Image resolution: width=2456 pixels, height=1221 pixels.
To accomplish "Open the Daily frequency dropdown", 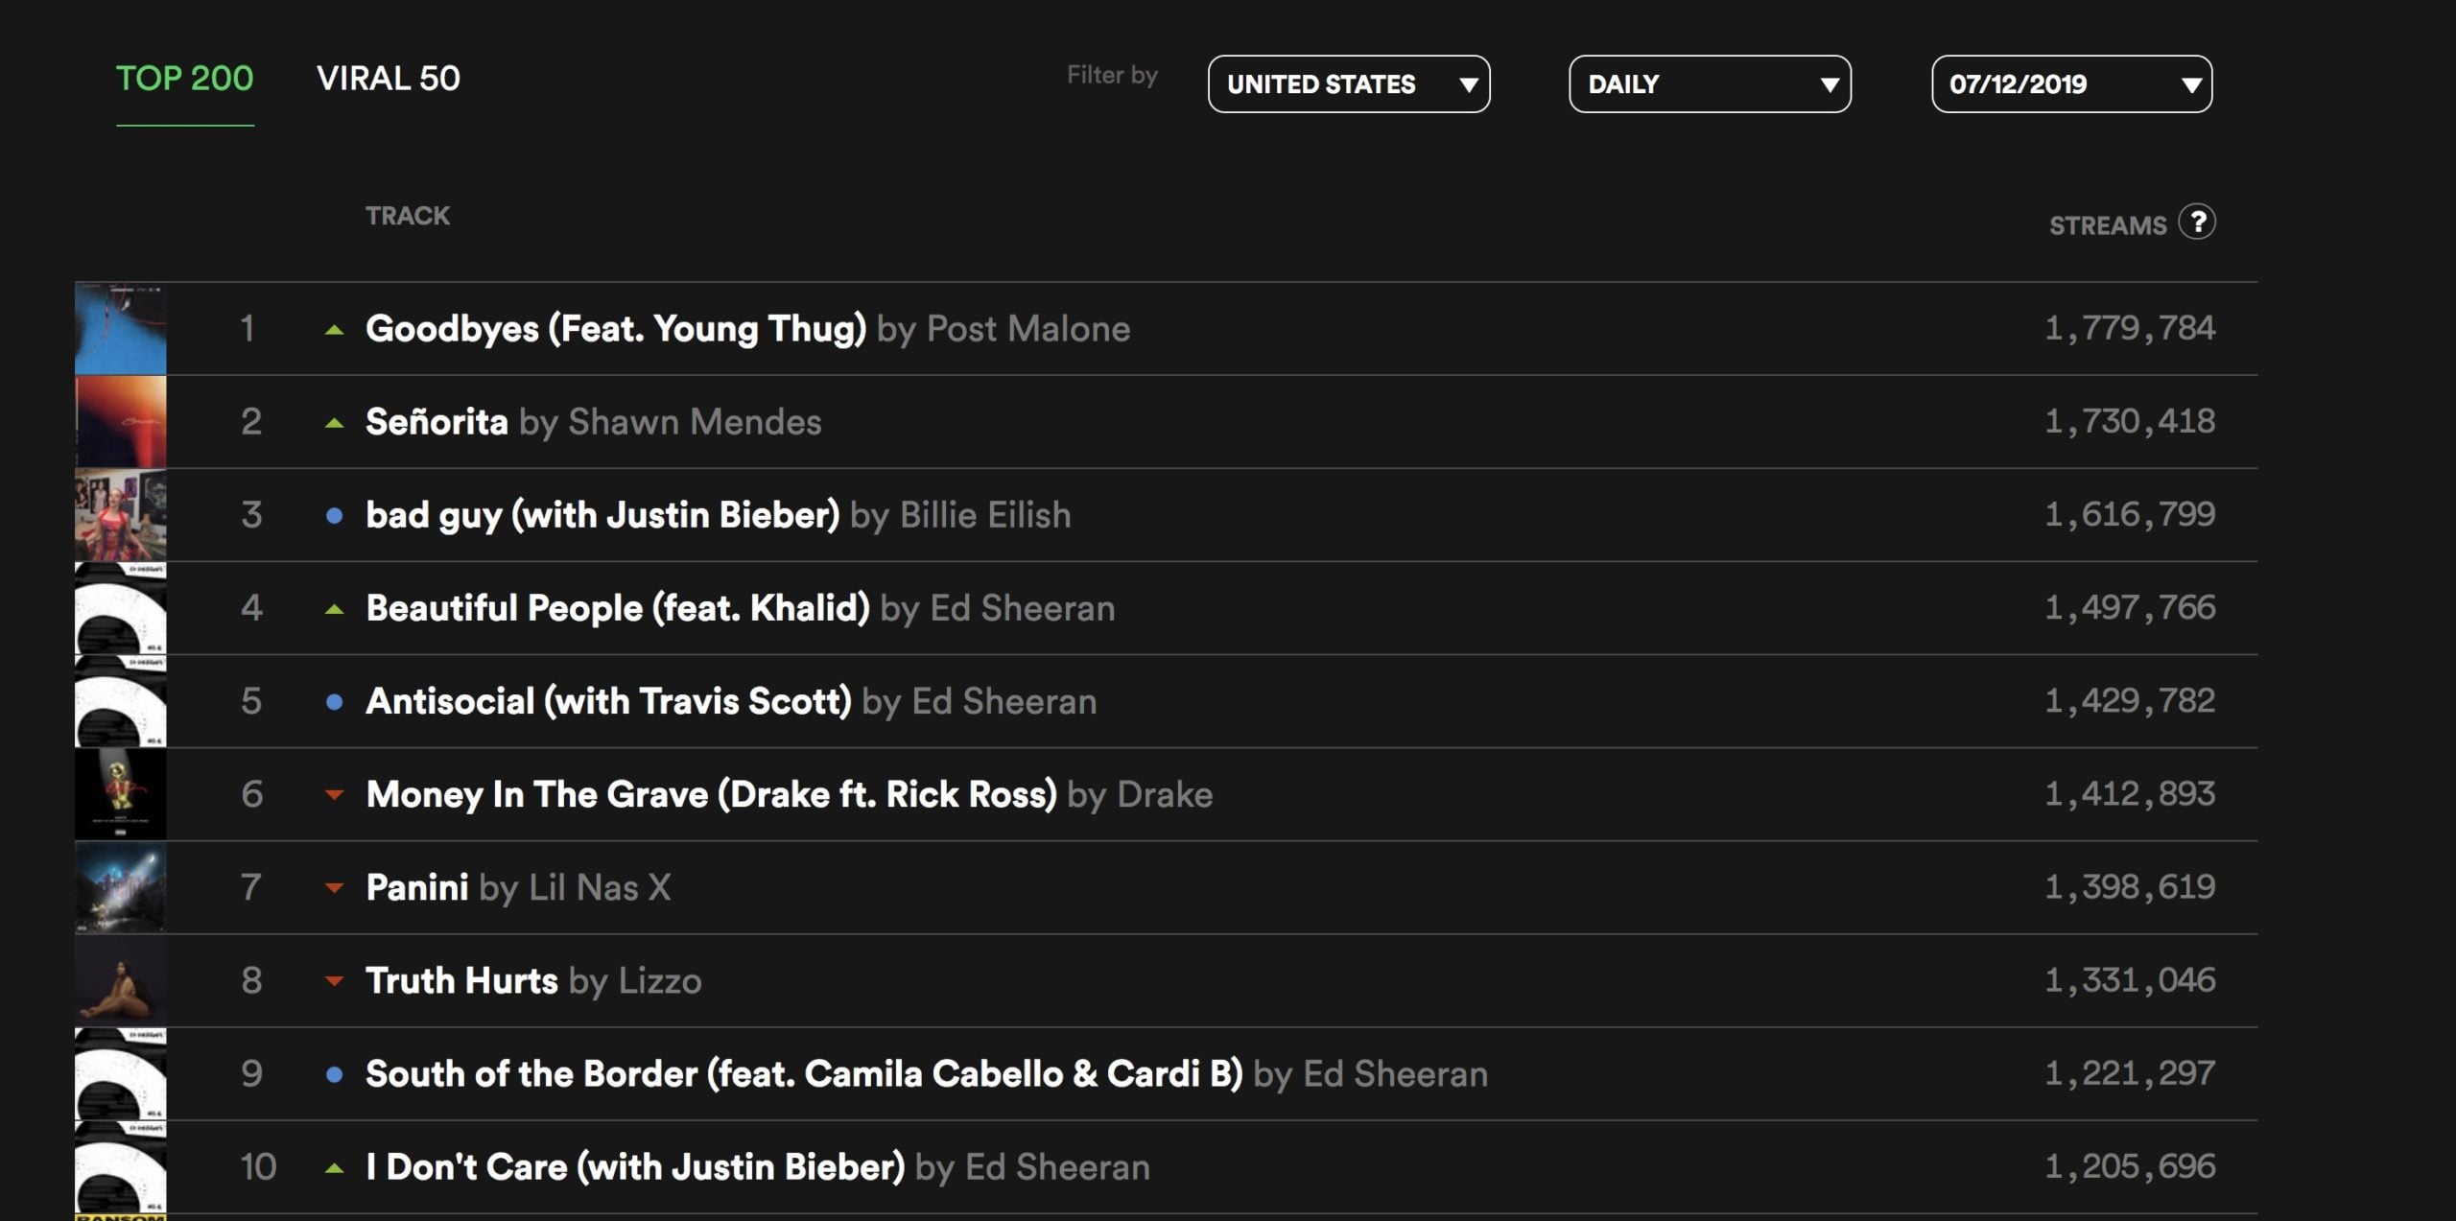I will tap(1710, 84).
